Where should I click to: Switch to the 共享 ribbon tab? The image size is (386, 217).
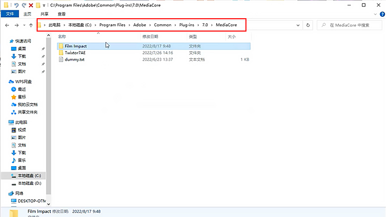(x=45, y=14)
